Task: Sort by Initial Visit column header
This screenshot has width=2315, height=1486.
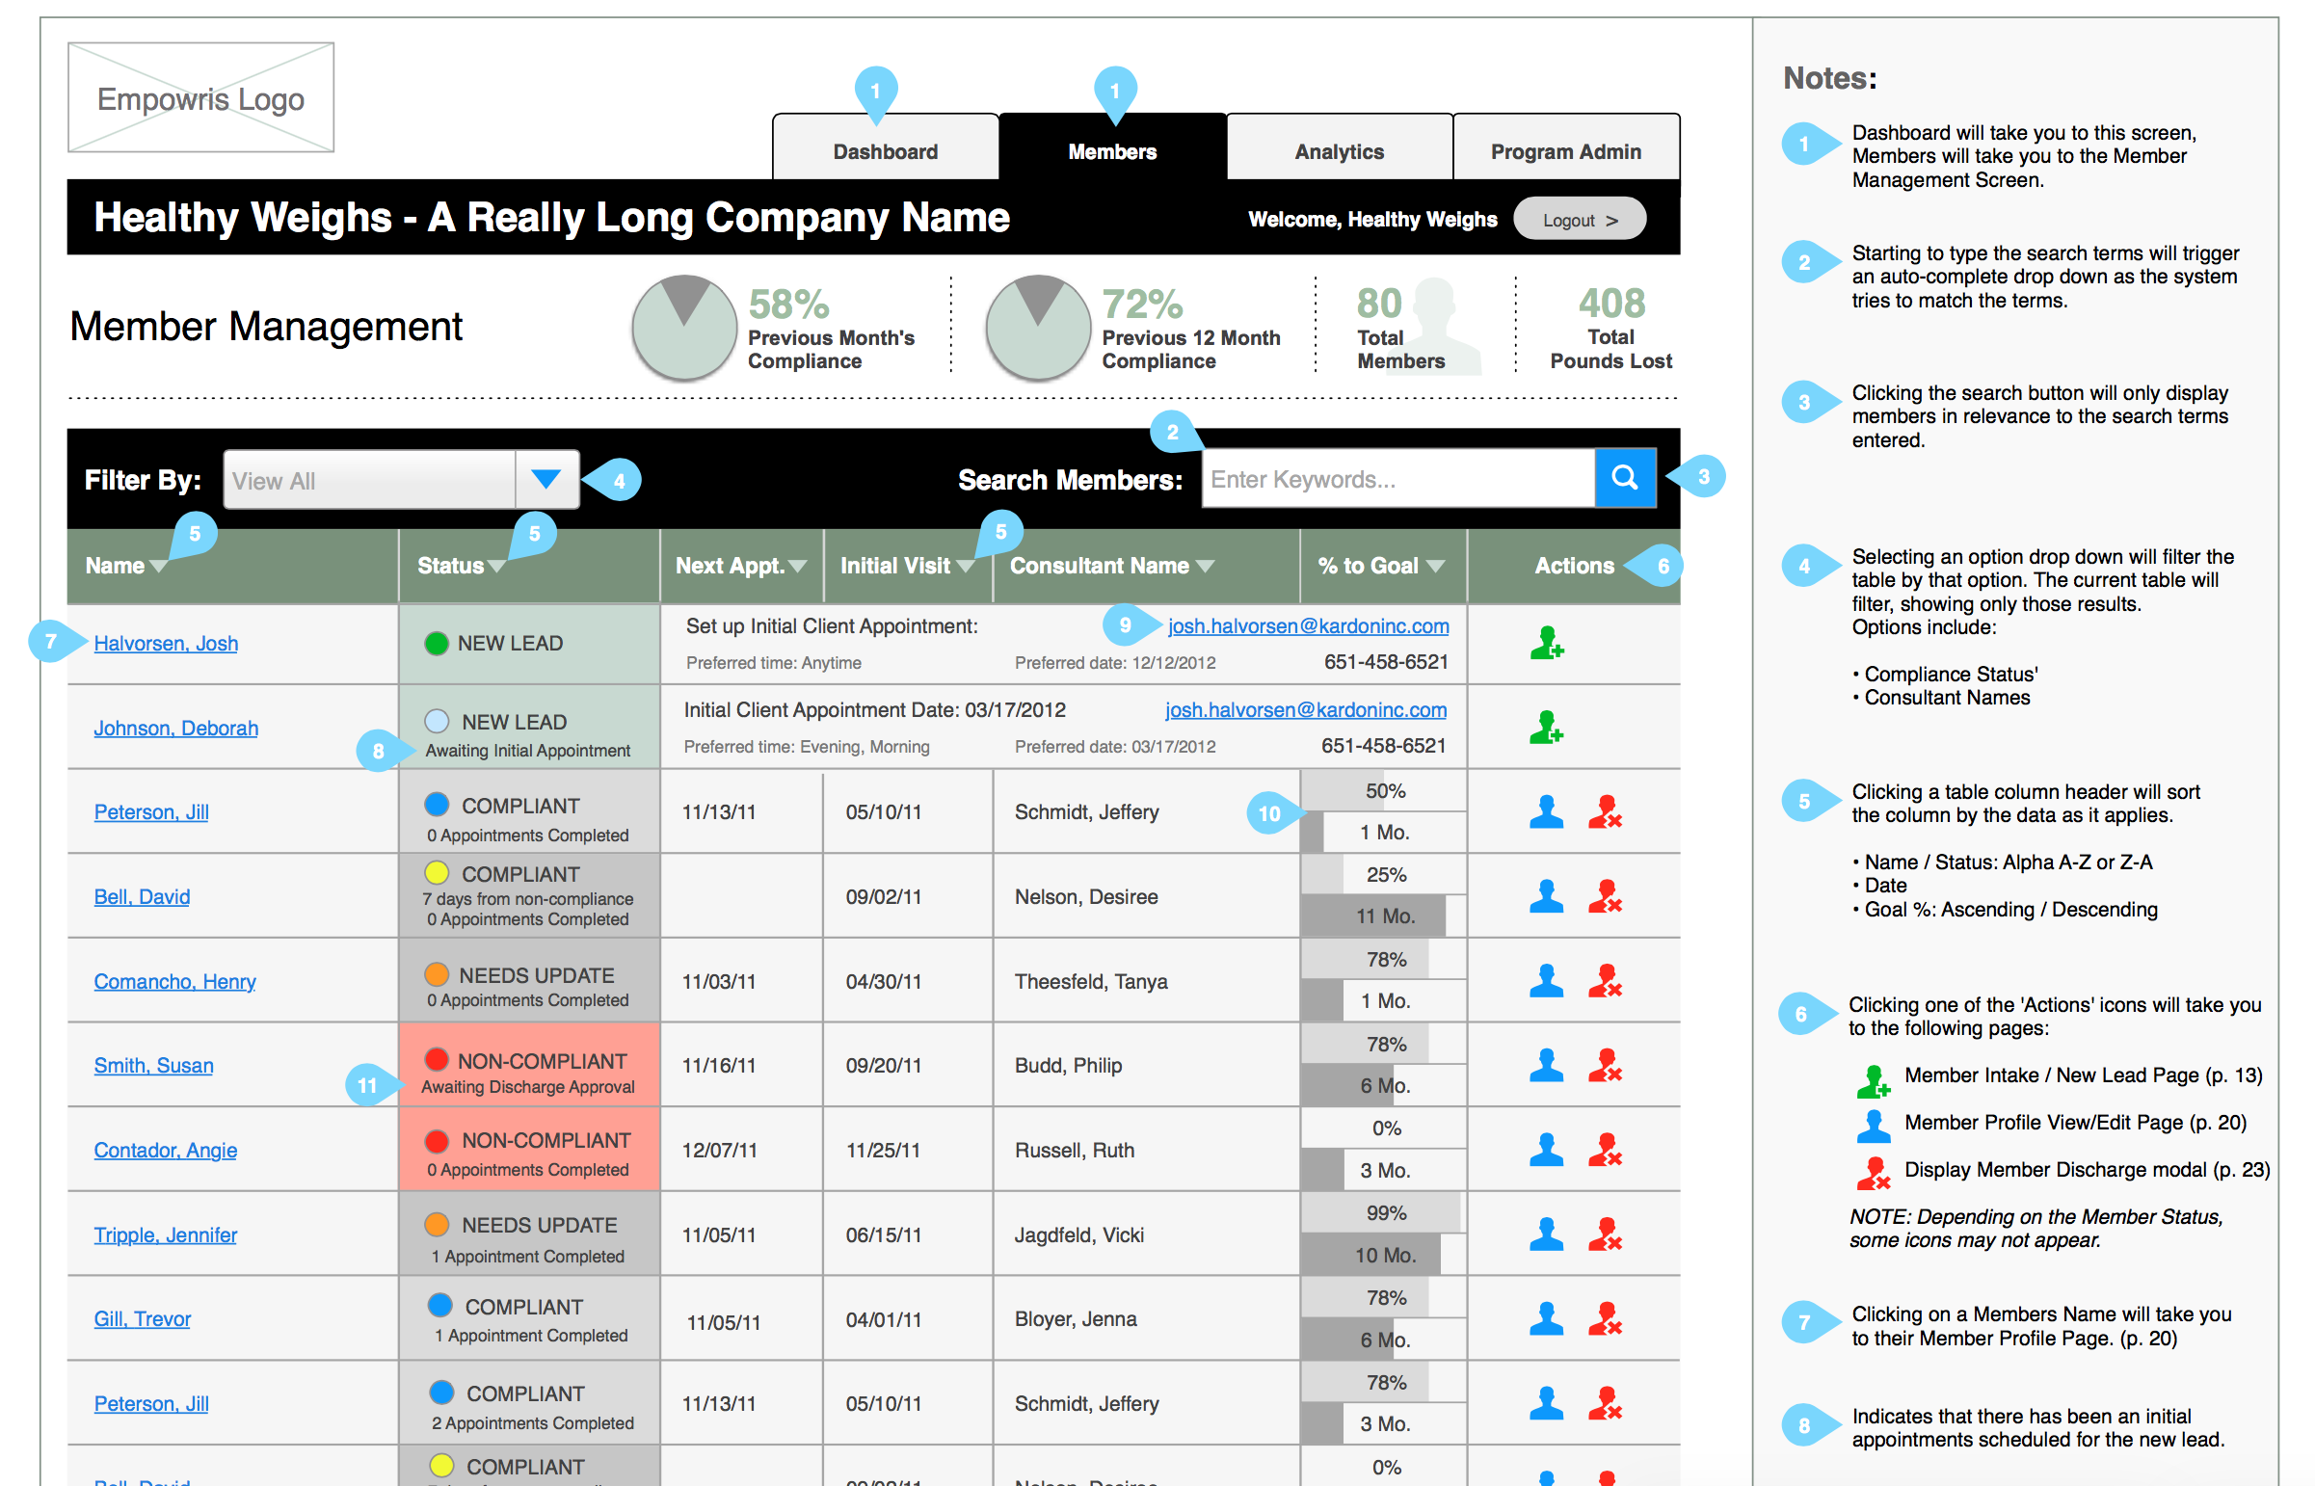Action: point(906,566)
